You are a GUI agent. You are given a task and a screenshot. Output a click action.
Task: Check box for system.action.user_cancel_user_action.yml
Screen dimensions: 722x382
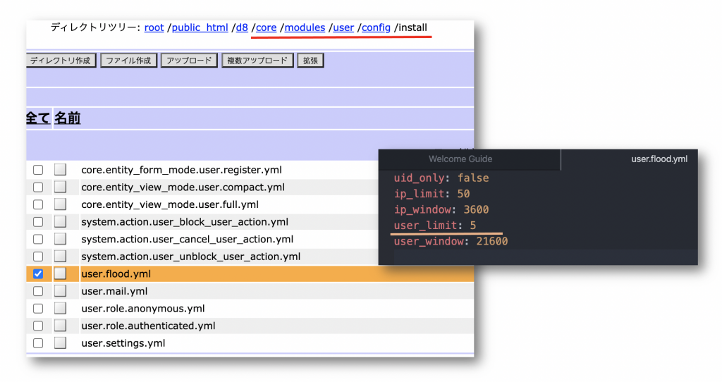click(x=38, y=240)
